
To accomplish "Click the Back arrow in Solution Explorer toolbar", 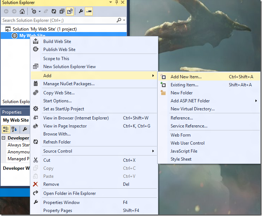I will [6, 11].
